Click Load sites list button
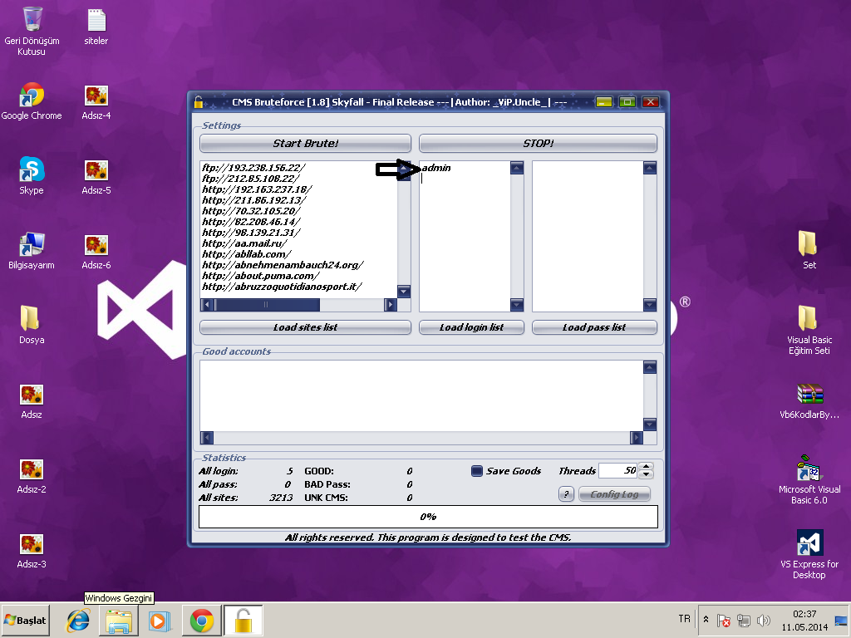 pos(305,327)
